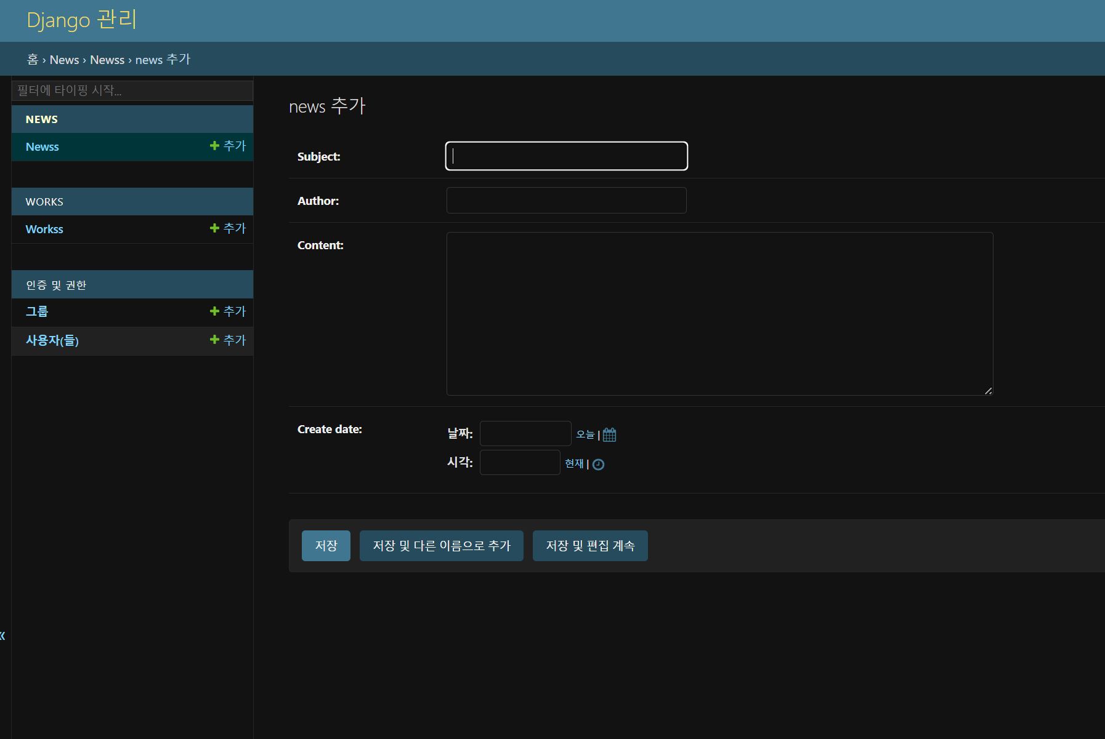
Task: Click 저장 및 편집 계속 button
Action: click(x=590, y=546)
